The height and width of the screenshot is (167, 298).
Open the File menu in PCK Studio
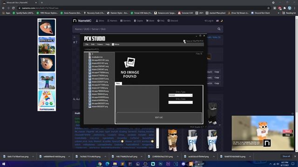87,45
